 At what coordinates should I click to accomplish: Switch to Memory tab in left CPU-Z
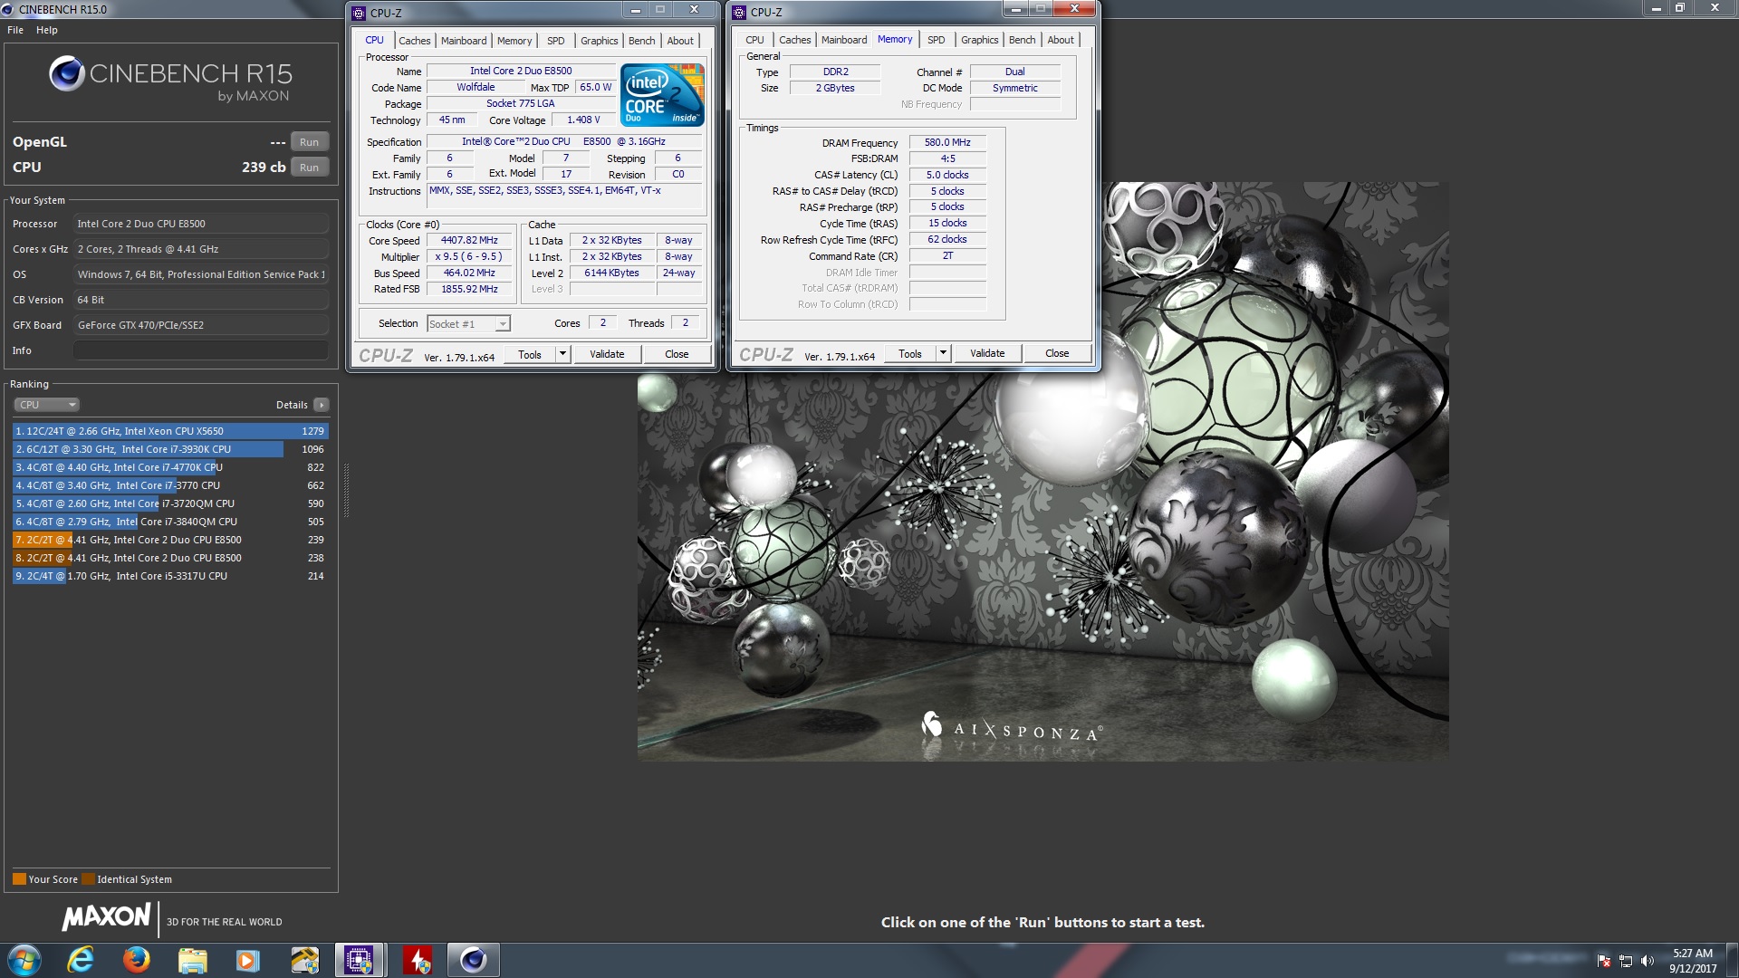pyautogui.click(x=514, y=41)
